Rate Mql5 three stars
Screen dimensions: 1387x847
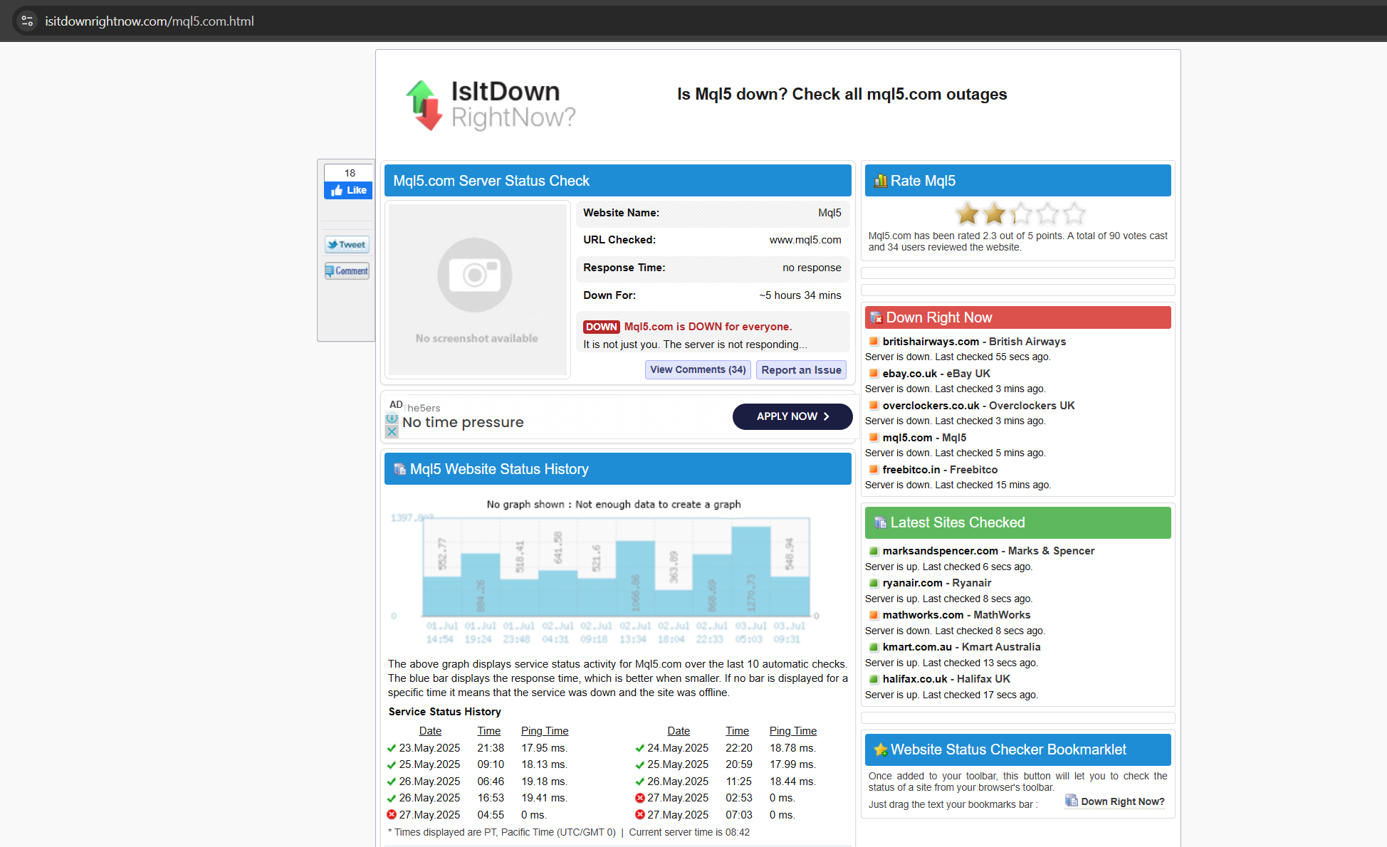tap(1020, 213)
